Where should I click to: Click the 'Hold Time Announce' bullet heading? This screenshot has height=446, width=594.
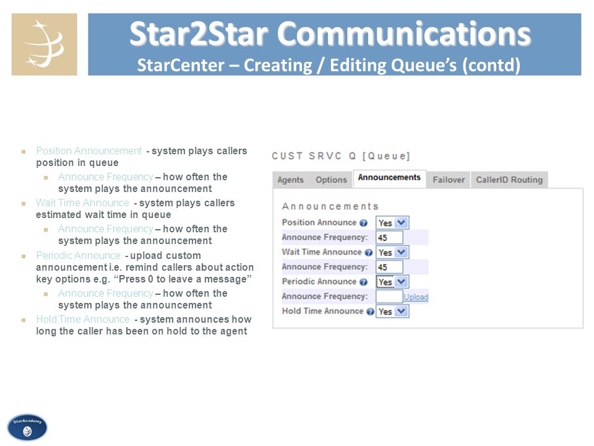point(83,320)
